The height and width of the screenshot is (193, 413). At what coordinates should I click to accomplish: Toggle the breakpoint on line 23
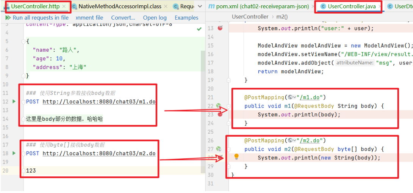[220, 114]
